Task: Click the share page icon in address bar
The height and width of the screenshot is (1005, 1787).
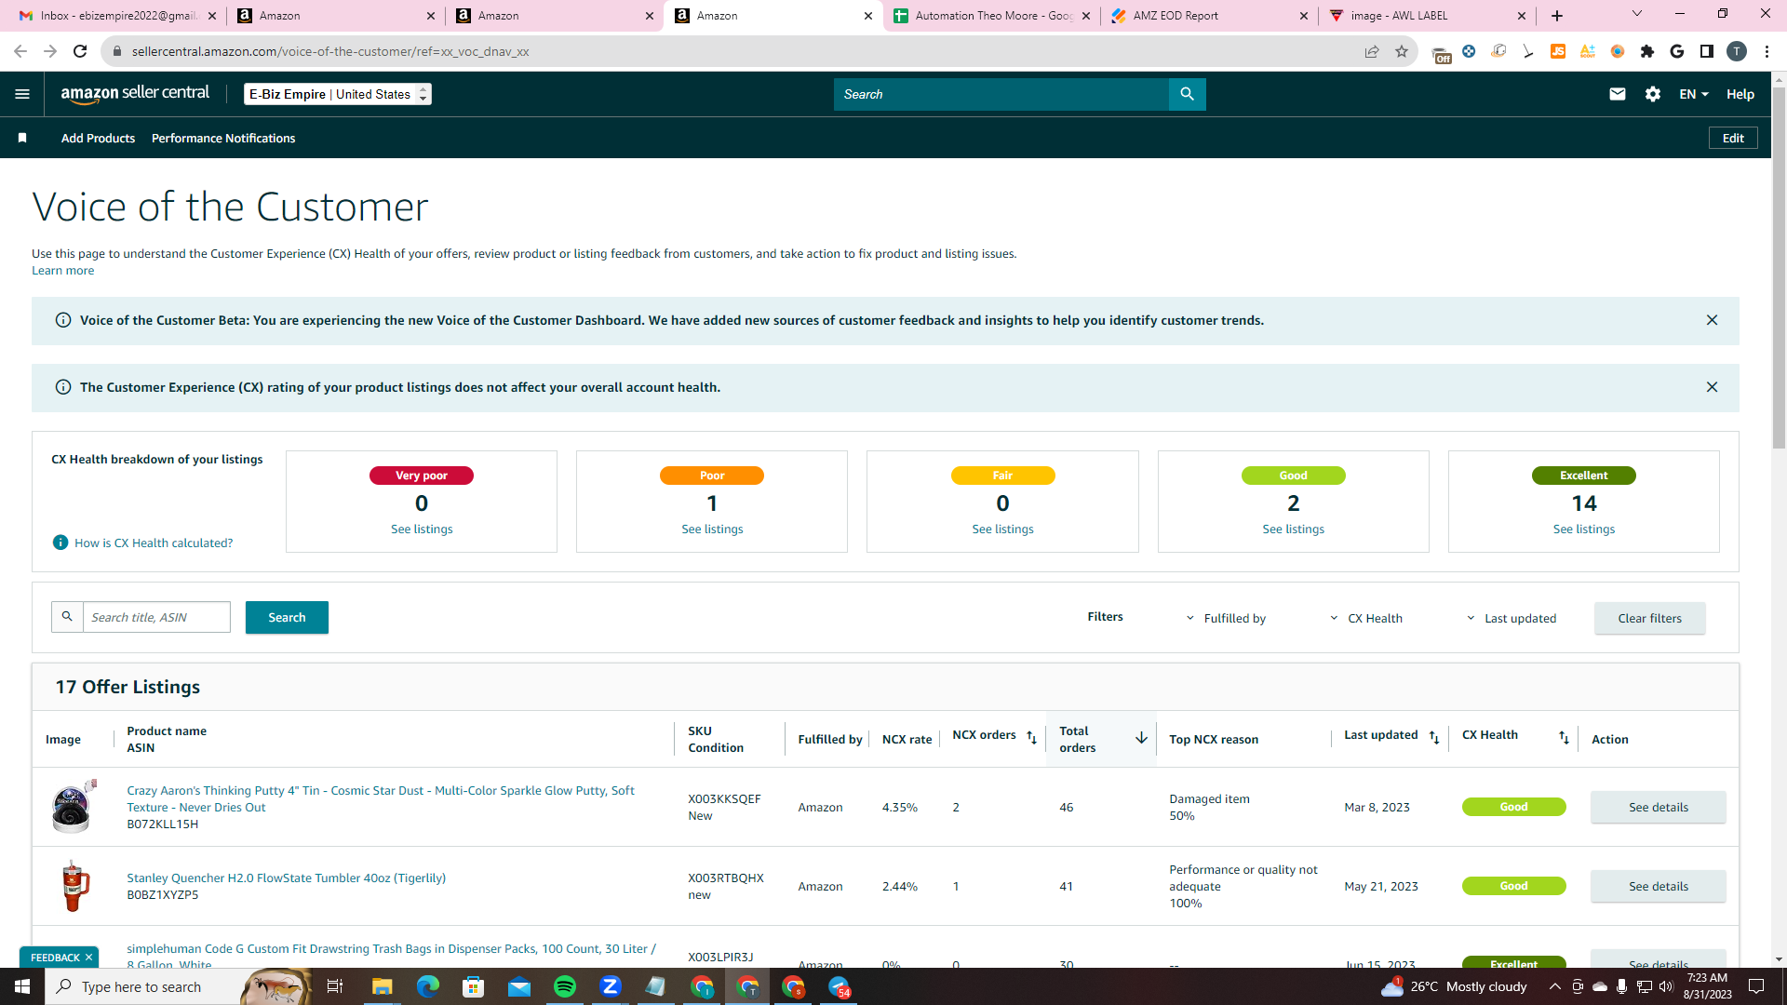Action: tap(1372, 51)
